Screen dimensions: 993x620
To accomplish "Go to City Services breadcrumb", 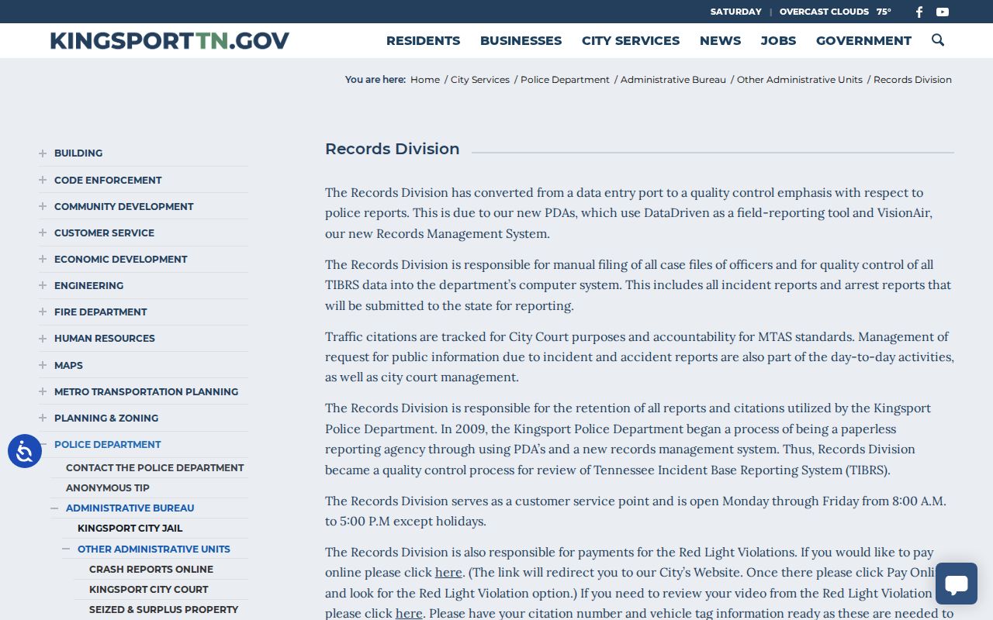I will (480, 80).
